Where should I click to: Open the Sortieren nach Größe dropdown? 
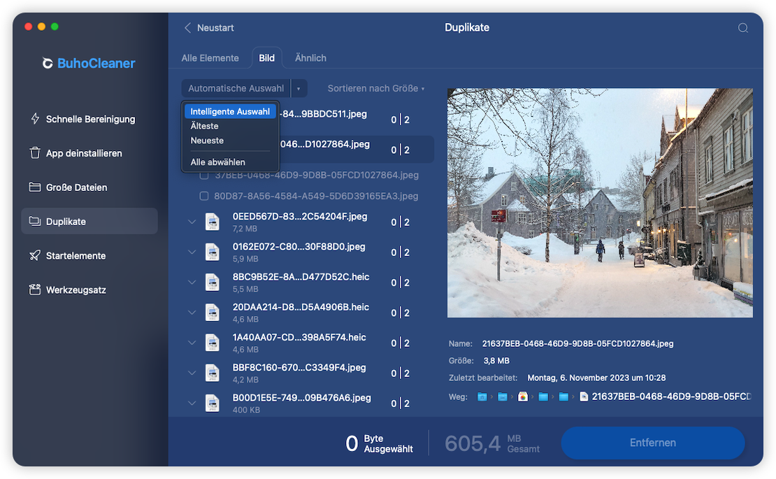(375, 89)
